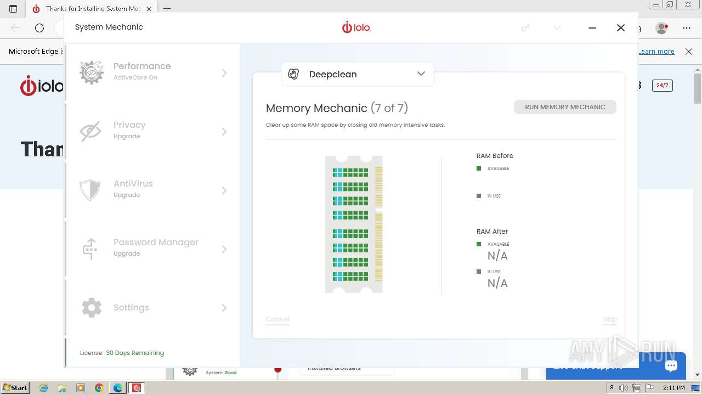Image resolution: width=702 pixels, height=395 pixels.
Task: Expand the Password Manager section arrow
Action: point(224,249)
